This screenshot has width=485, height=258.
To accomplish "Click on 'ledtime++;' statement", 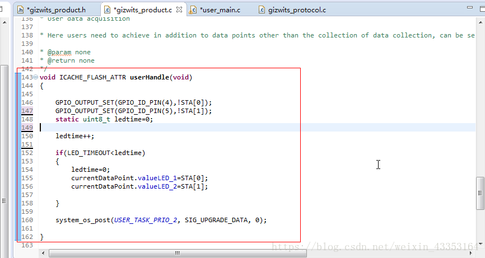I will click(74, 136).
